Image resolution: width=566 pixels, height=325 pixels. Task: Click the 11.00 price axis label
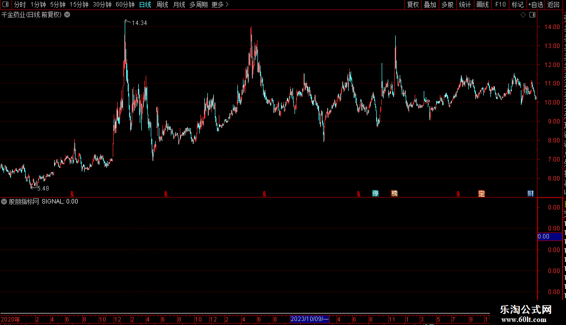552,83
